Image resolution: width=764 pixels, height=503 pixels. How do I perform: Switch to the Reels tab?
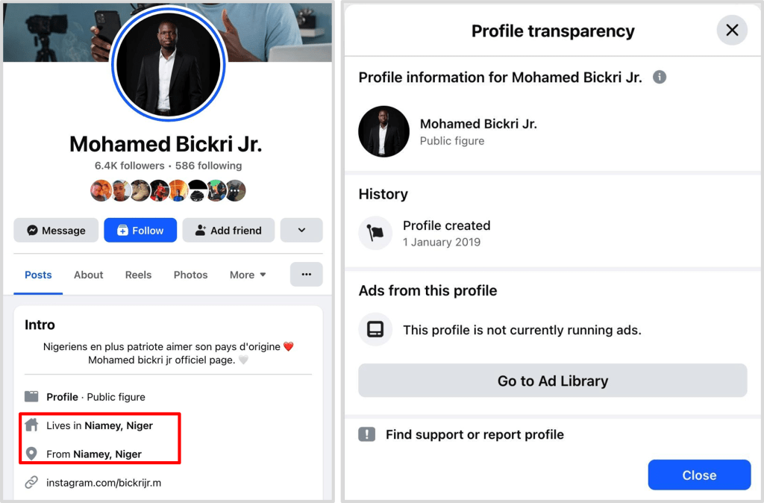[138, 275]
